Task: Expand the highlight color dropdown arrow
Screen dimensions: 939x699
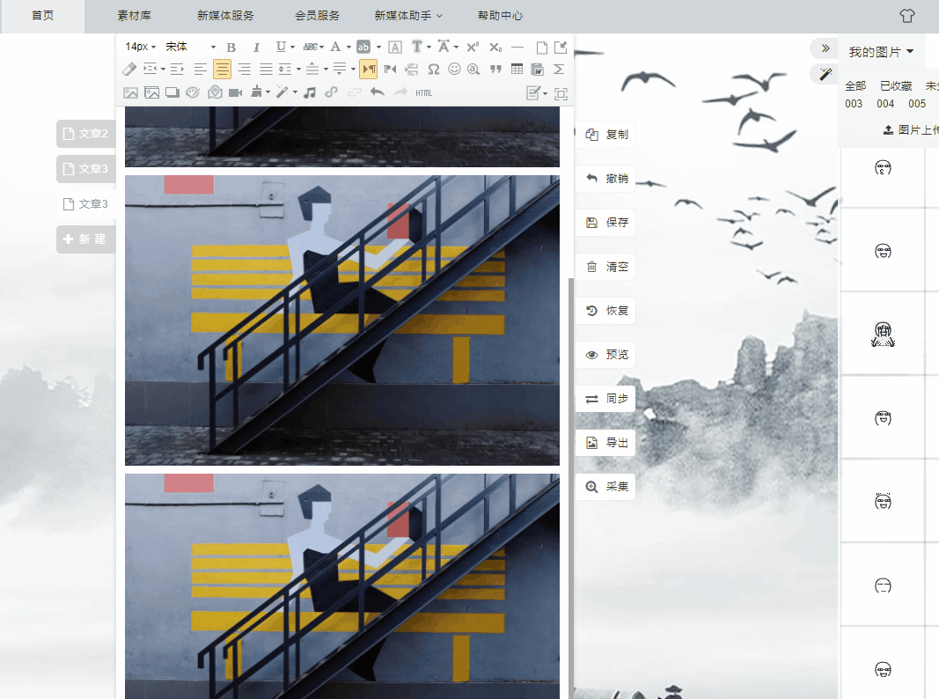Action: pyautogui.click(x=378, y=48)
